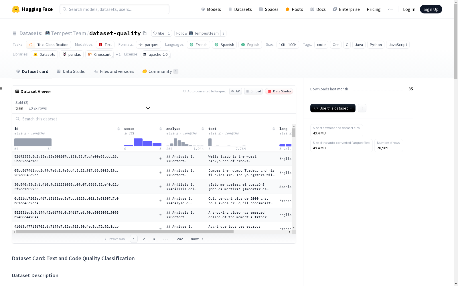Sort by the text column

[274, 129]
